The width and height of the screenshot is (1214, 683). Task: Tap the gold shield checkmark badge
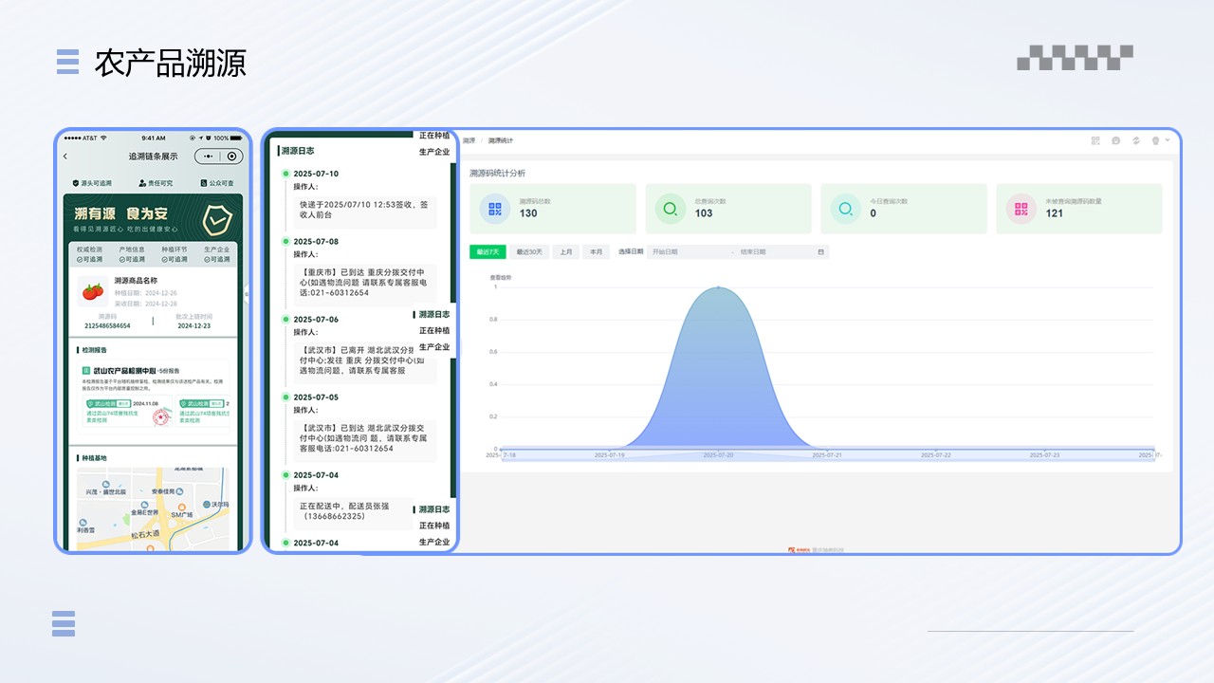(218, 219)
